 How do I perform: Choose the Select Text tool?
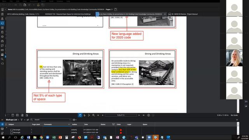(89, 115)
